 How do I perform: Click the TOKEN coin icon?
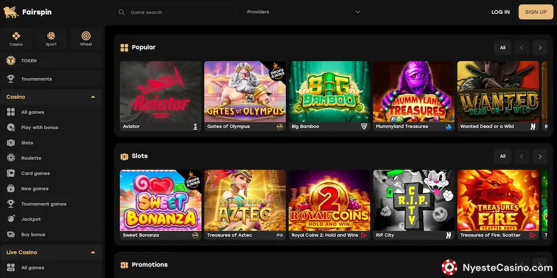[x=11, y=61]
